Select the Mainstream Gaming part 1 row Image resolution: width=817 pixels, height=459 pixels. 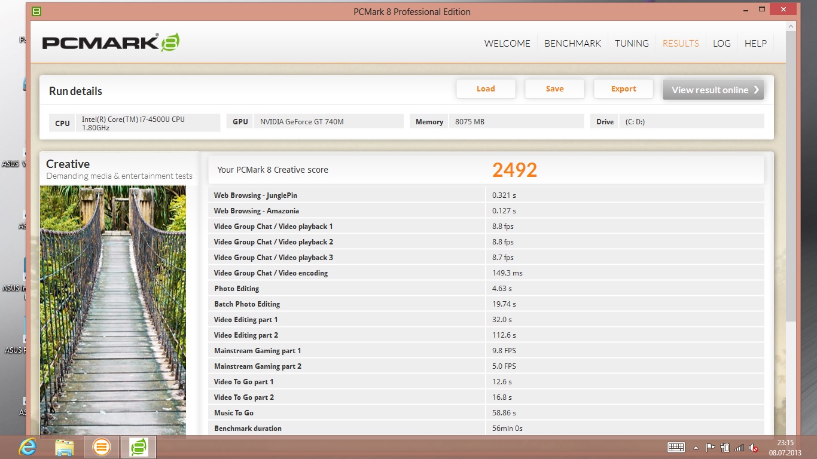tap(486, 351)
